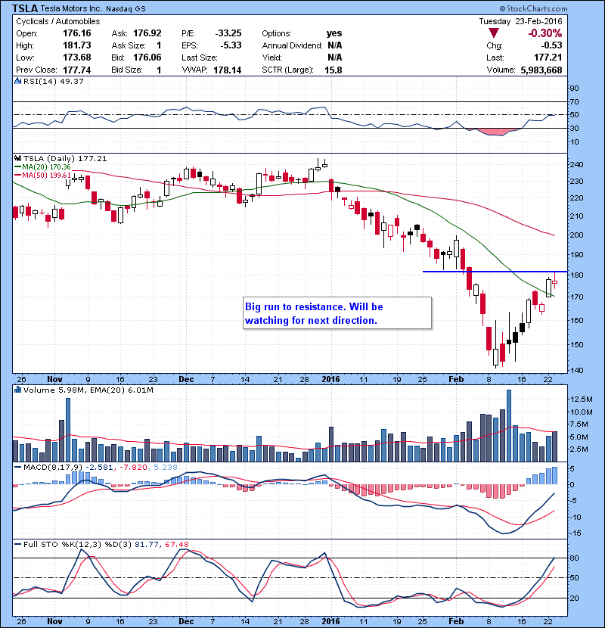Click the candlestick icon beside TSLA (Daily)
The image size is (605, 628).
coord(17,159)
